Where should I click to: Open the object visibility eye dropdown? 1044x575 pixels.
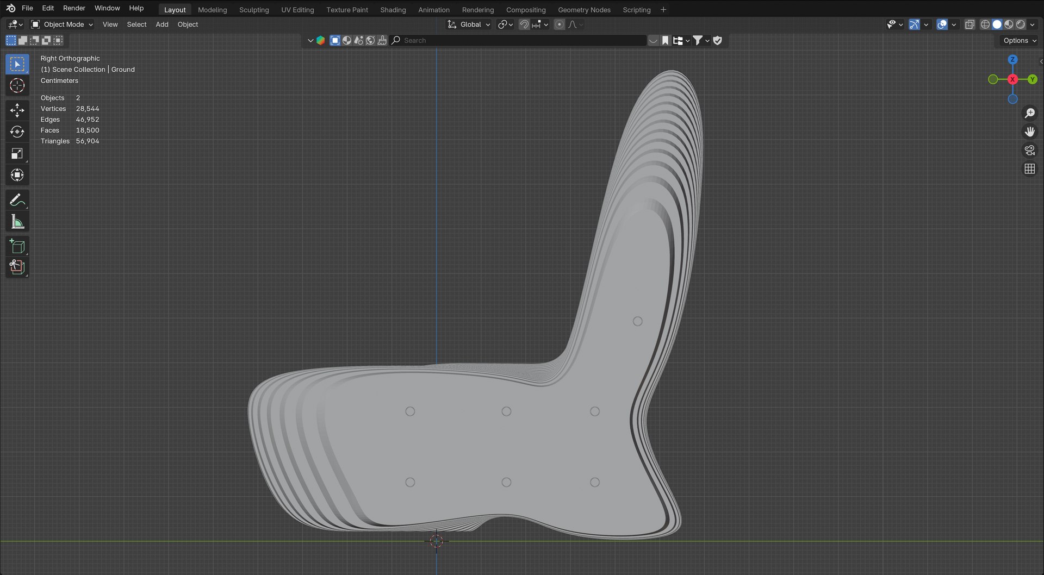coord(894,24)
